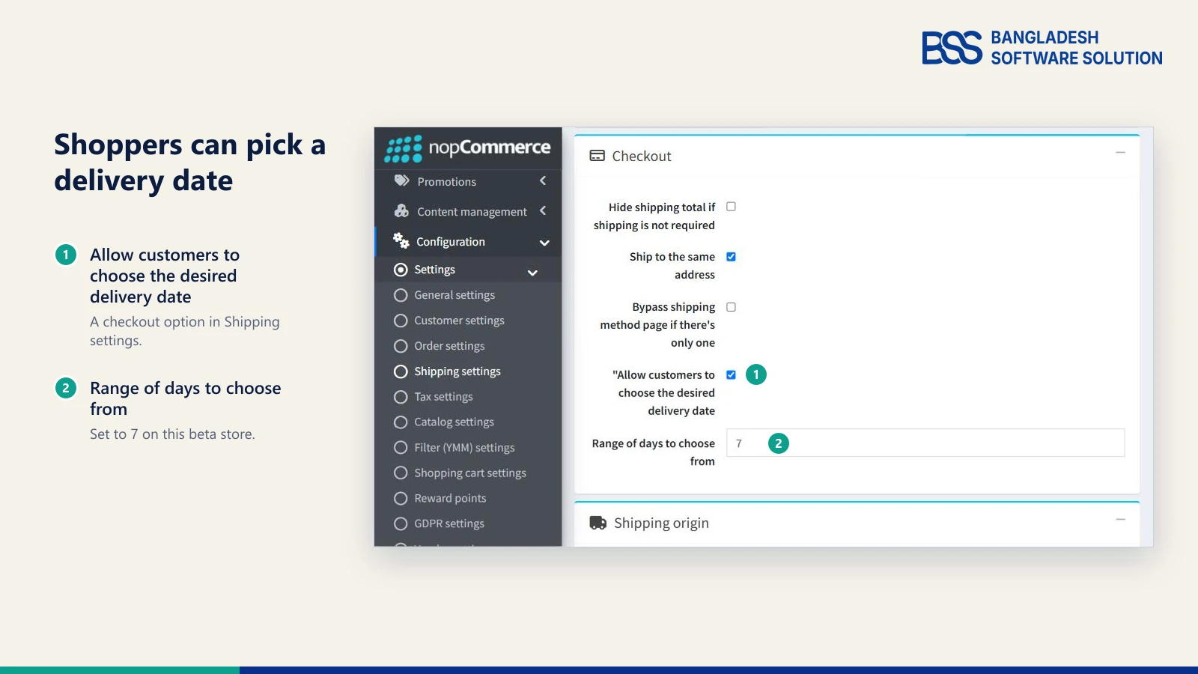Toggle Allow customers to choose delivery date
1198x674 pixels.
(732, 375)
